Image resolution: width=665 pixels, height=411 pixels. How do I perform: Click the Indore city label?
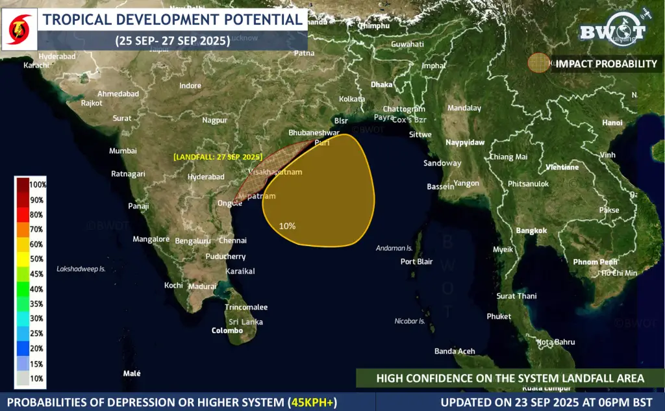(x=190, y=86)
